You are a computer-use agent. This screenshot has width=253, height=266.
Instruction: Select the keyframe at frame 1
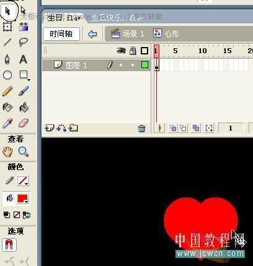click(156, 65)
